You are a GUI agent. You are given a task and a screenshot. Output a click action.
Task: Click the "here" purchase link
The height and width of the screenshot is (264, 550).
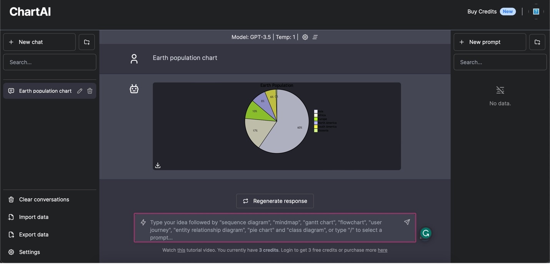coord(382,250)
